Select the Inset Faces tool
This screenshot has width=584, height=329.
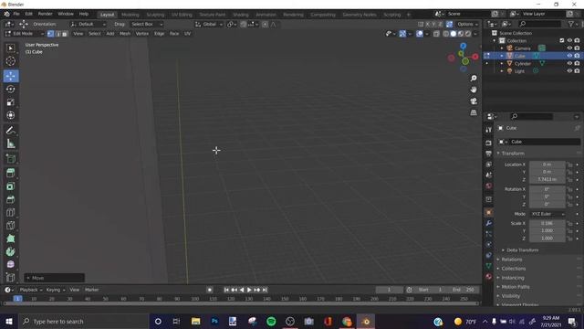point(10,186)
